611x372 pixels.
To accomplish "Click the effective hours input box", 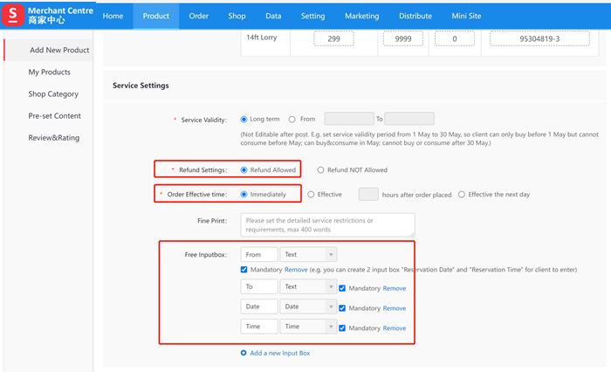I will click(x=368, y=194).
